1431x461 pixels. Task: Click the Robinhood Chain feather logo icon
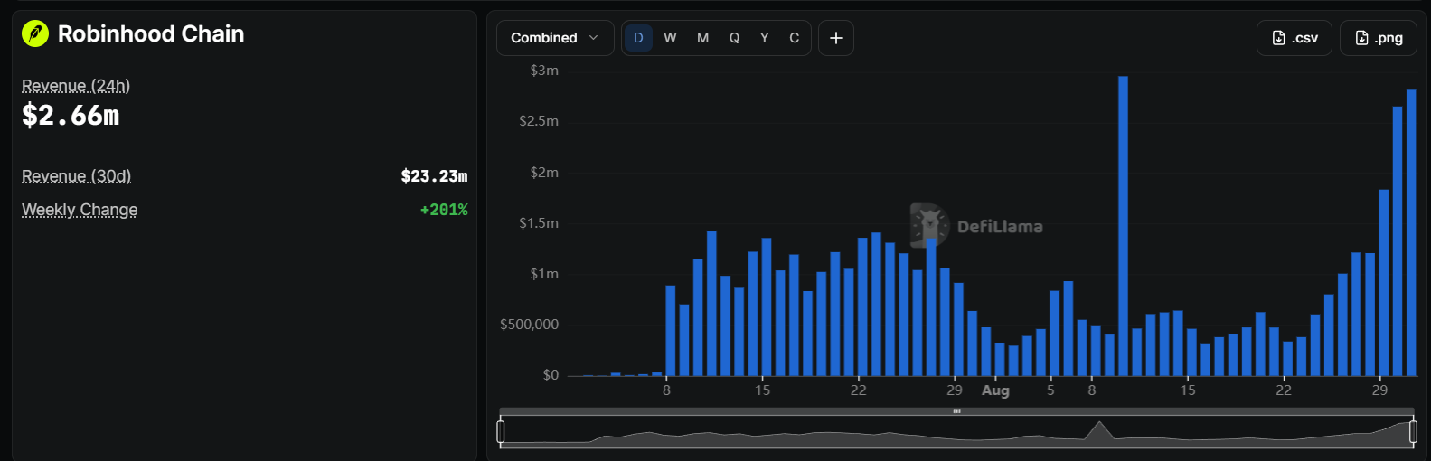34,34
